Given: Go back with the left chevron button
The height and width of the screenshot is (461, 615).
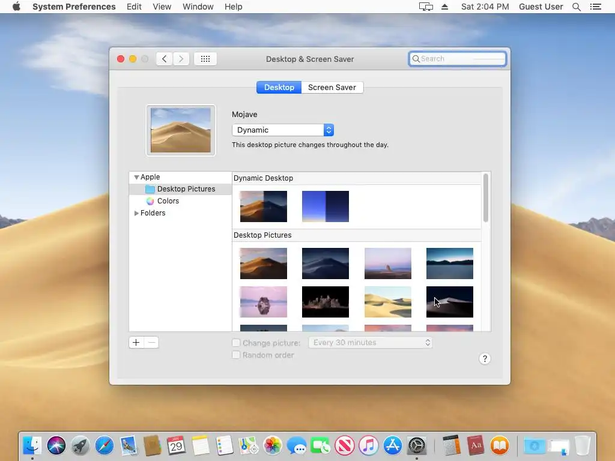Looking at the screenshot, I should click(x=165, y=59).
